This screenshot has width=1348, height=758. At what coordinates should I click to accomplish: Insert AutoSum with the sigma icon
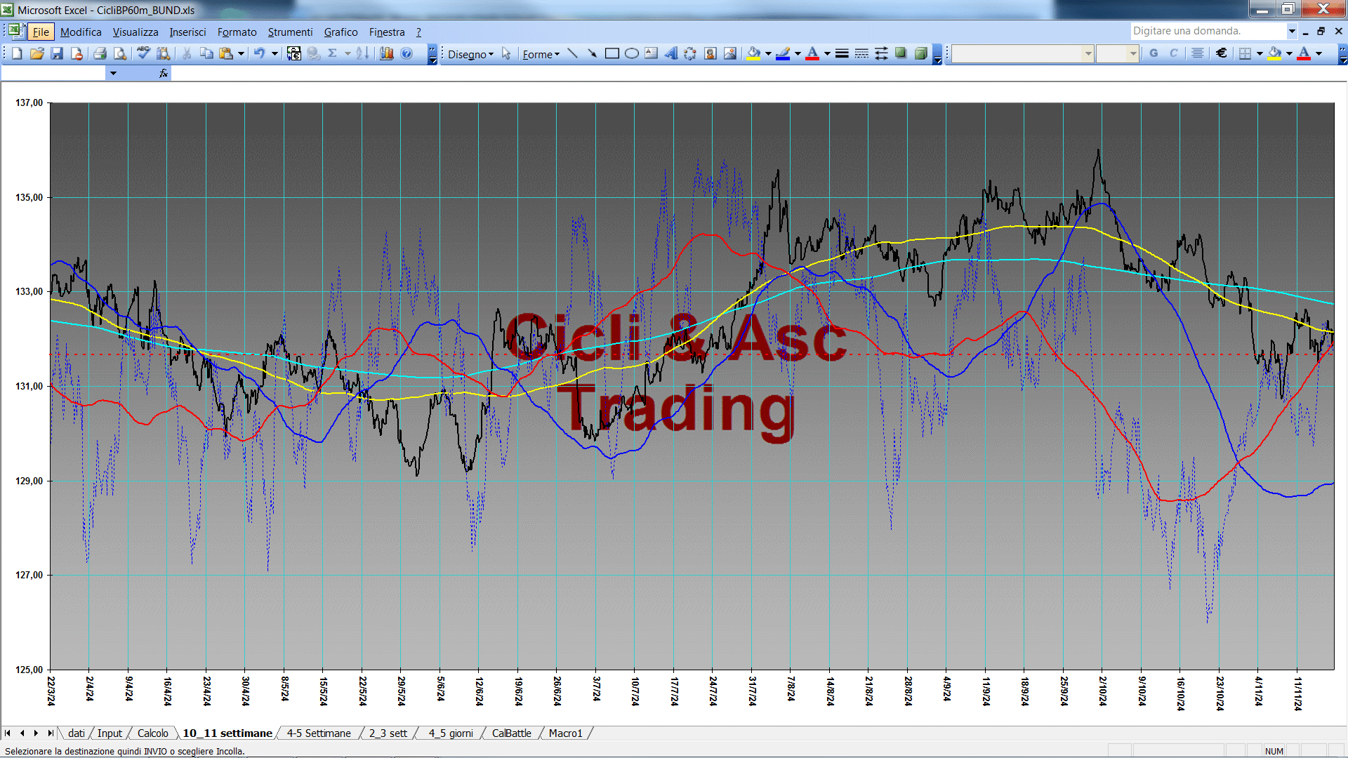tap(333, 53)
